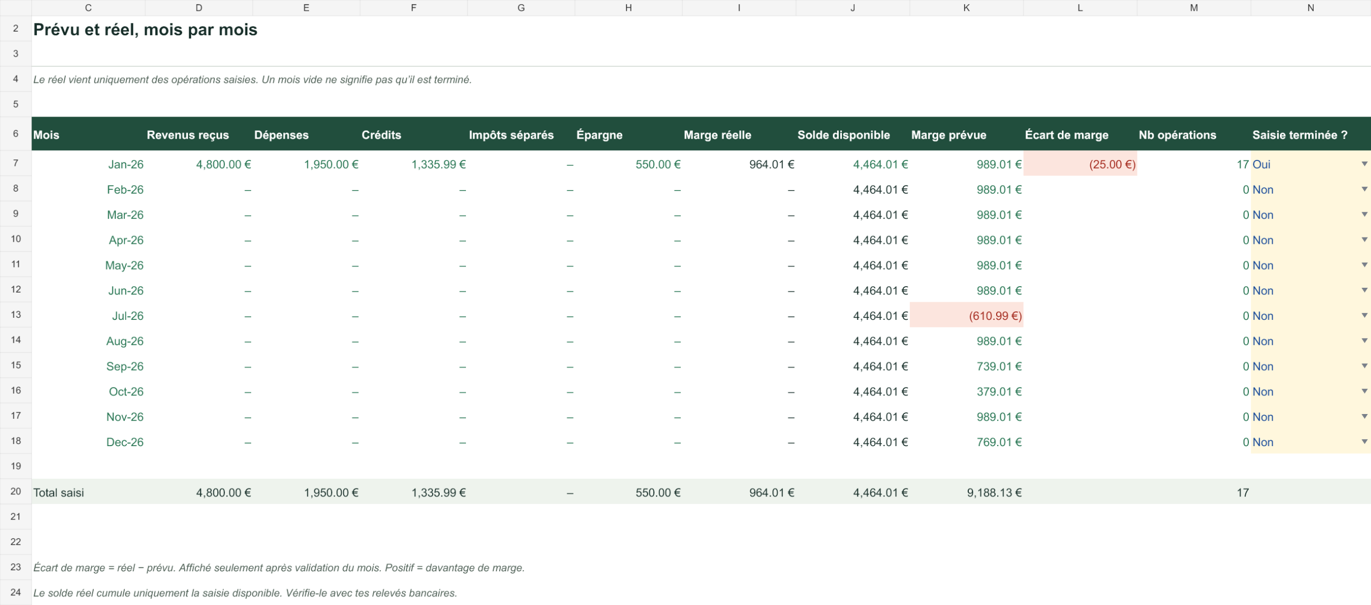Click the 'Prévu et réel, mois par mois' title

pos(145,29)
